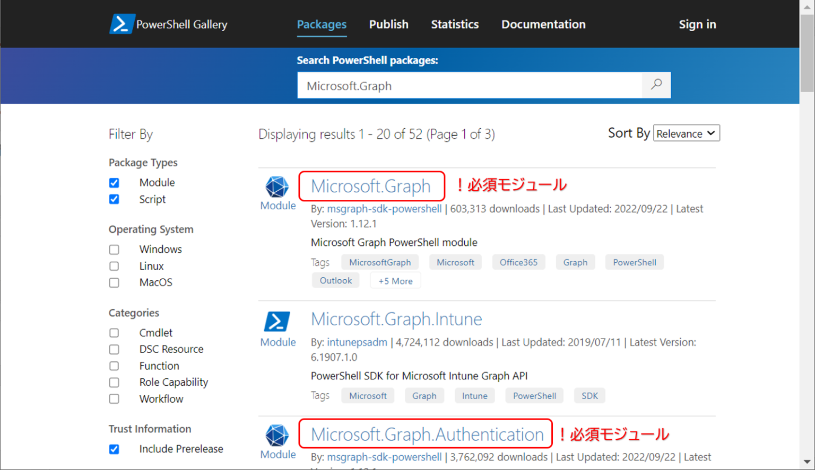Expand the +5 More tags list
815x470 pixels.
[395, 280]
